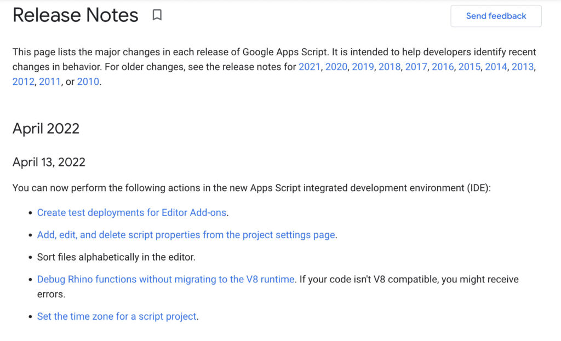Click the 'Sort files alphabetically in the editor' text
The width and height of the screenshot is (561, 341).
116,257
